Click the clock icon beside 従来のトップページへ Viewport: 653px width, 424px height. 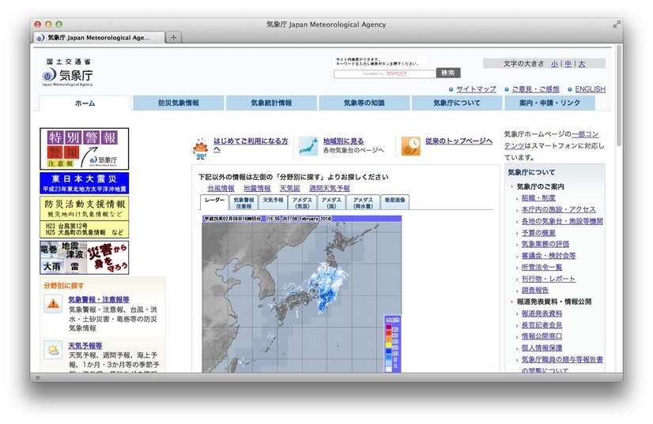[x=410, y=146]
